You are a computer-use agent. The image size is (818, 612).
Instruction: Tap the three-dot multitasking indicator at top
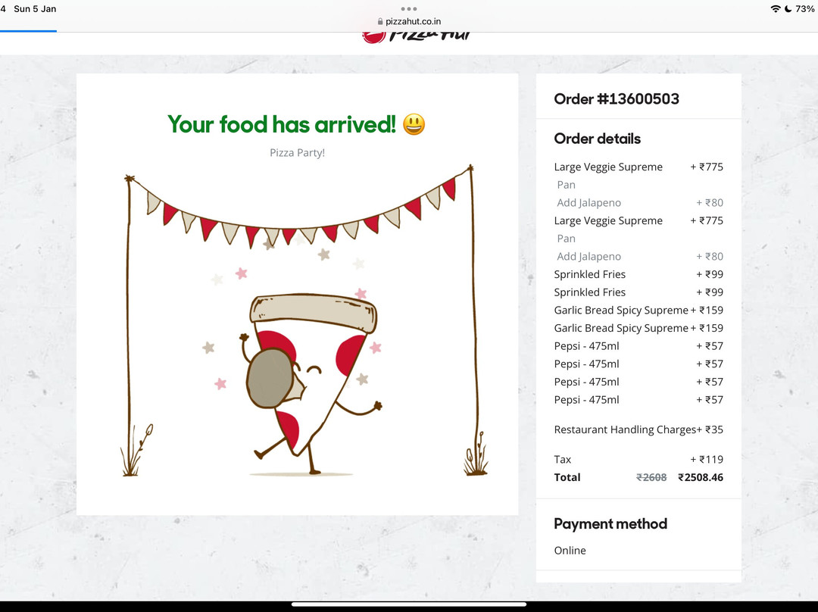click(x=409, y=8)
